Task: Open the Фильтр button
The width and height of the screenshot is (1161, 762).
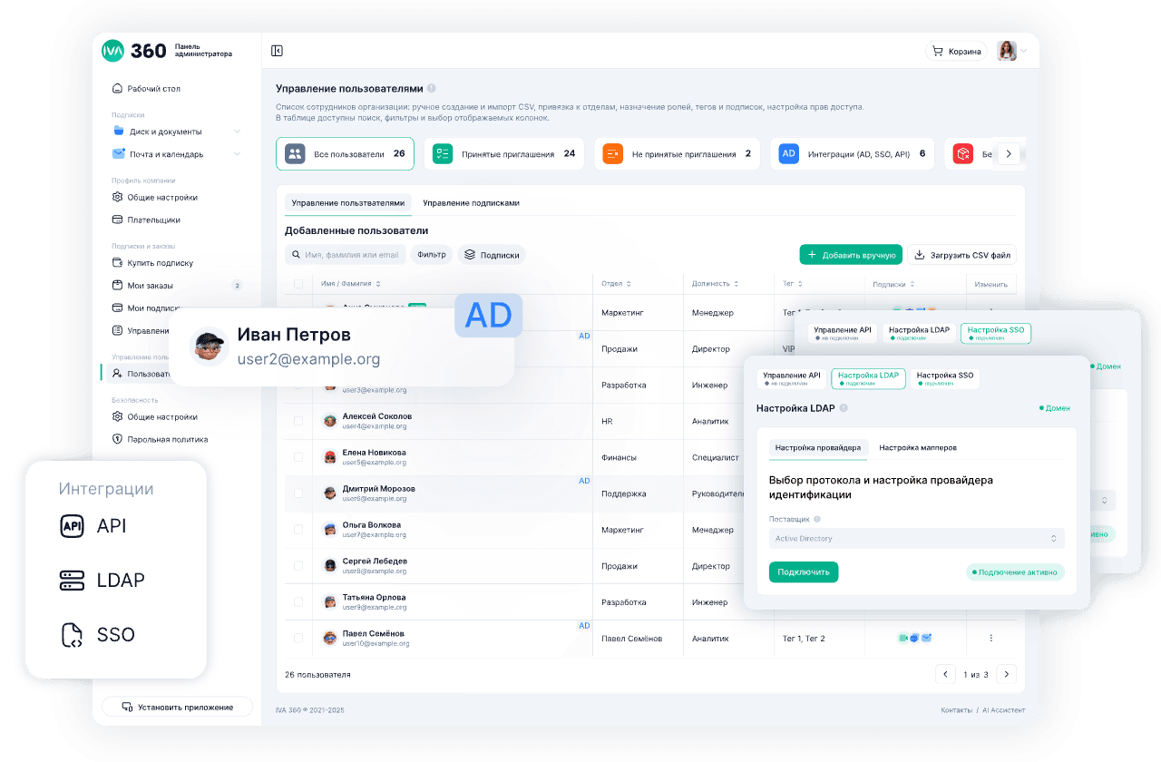Action: [x=432, y=255]
